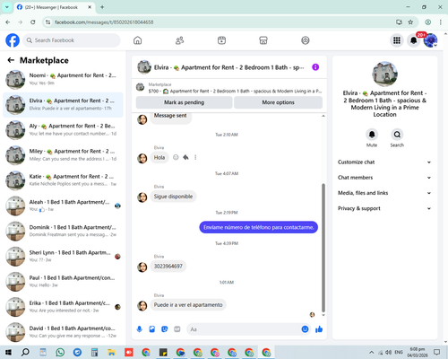Image resolution: width=448 pixels, height=359 pixels.
Task: Open the tab search dropdown in Chrome
Action: pos(7,7)
